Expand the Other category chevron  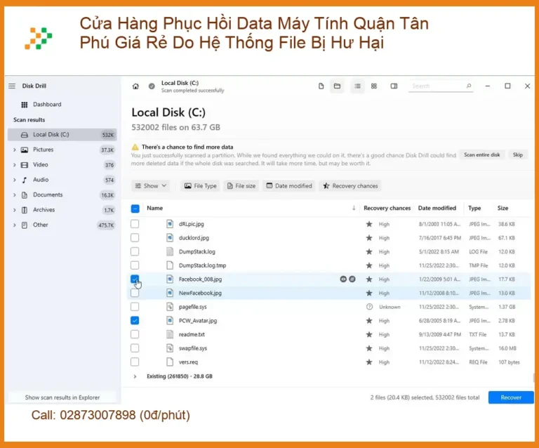(15, 225)
